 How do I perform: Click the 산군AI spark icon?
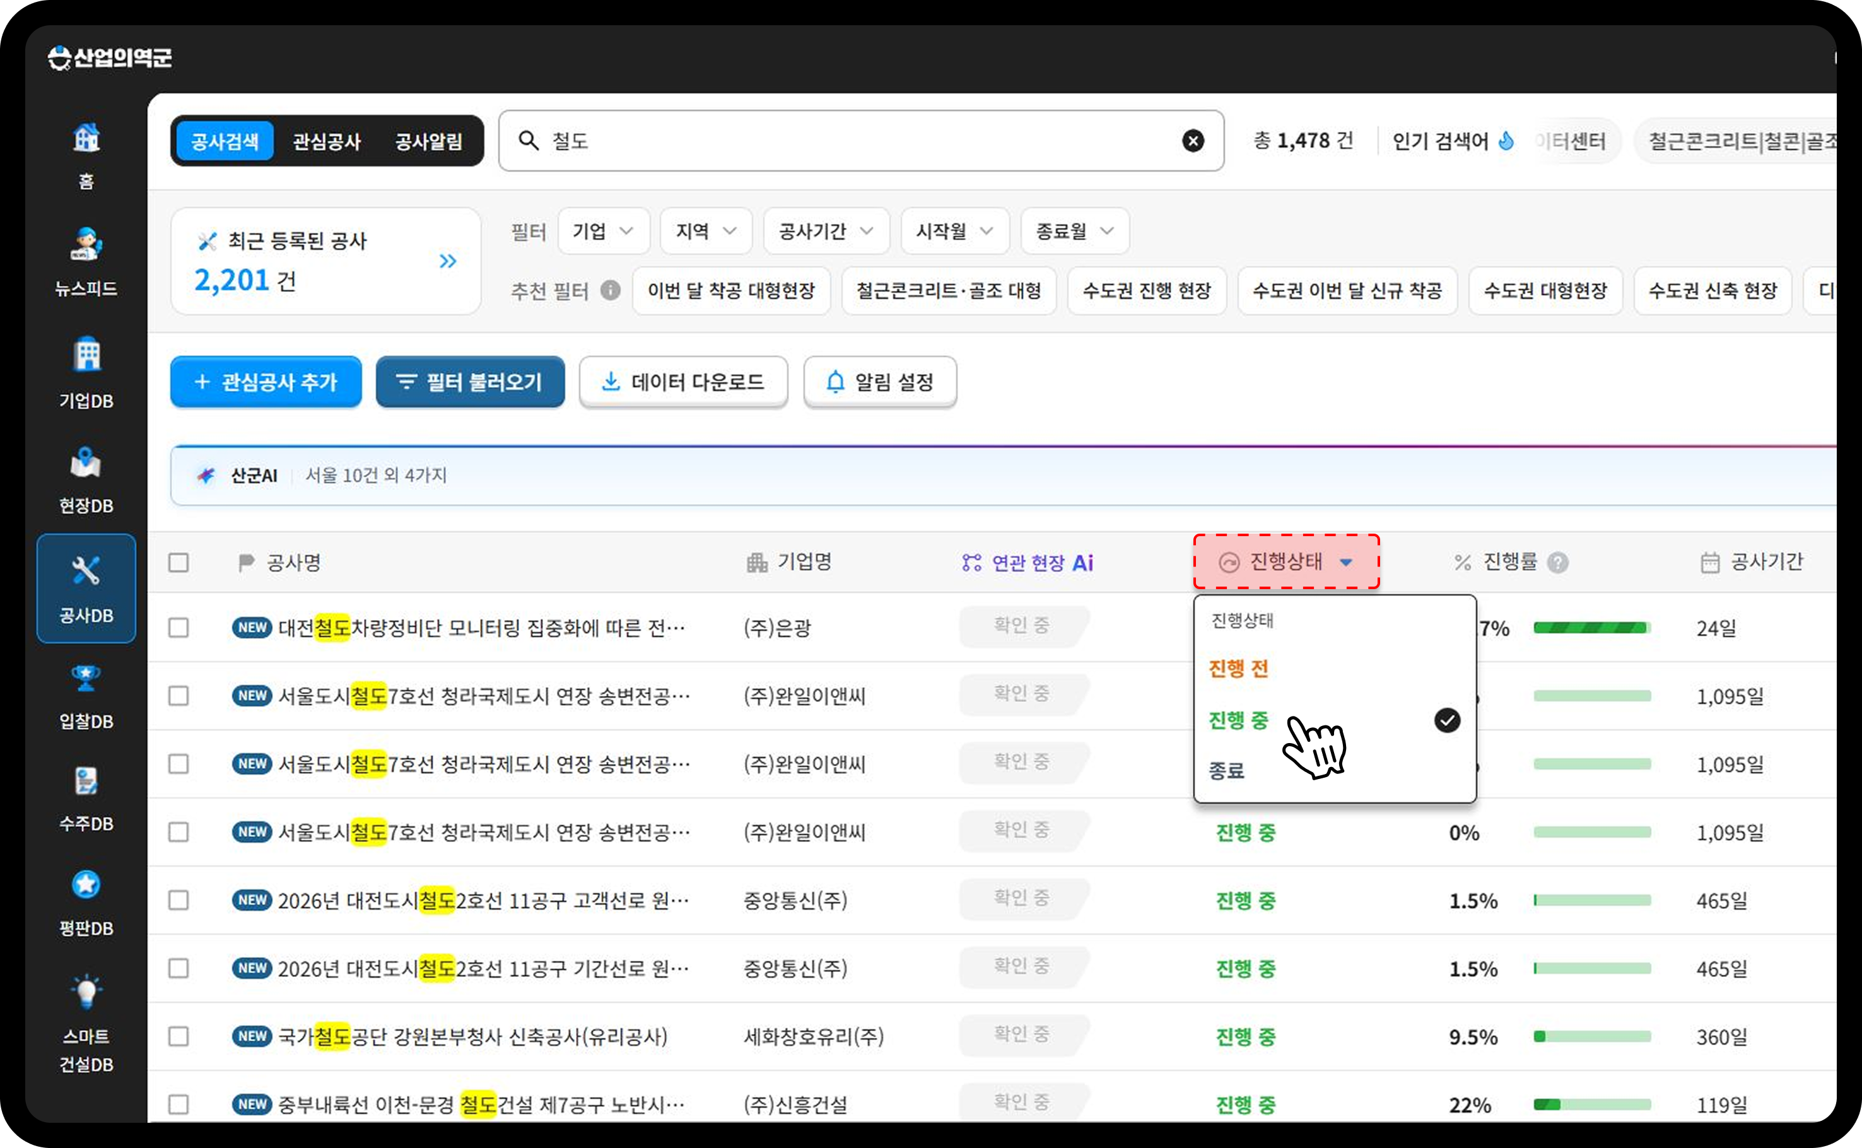[206, 476]
